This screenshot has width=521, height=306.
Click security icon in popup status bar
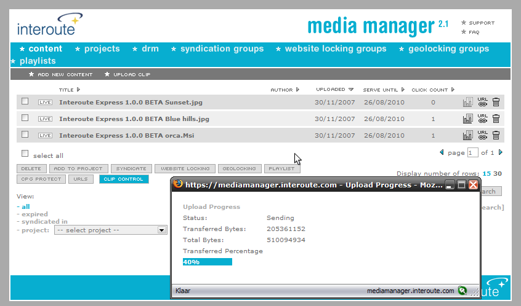[x=462, y=291]
